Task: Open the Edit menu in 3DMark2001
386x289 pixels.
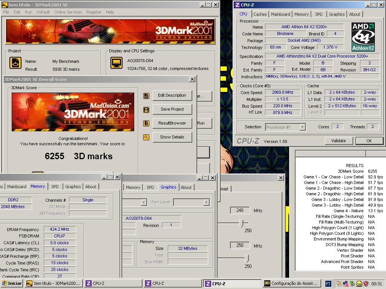Action: point(17,12)
